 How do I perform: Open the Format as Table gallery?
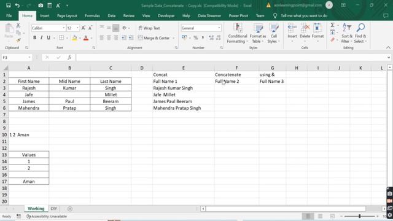pyautogui.click(x=258, y=33)
